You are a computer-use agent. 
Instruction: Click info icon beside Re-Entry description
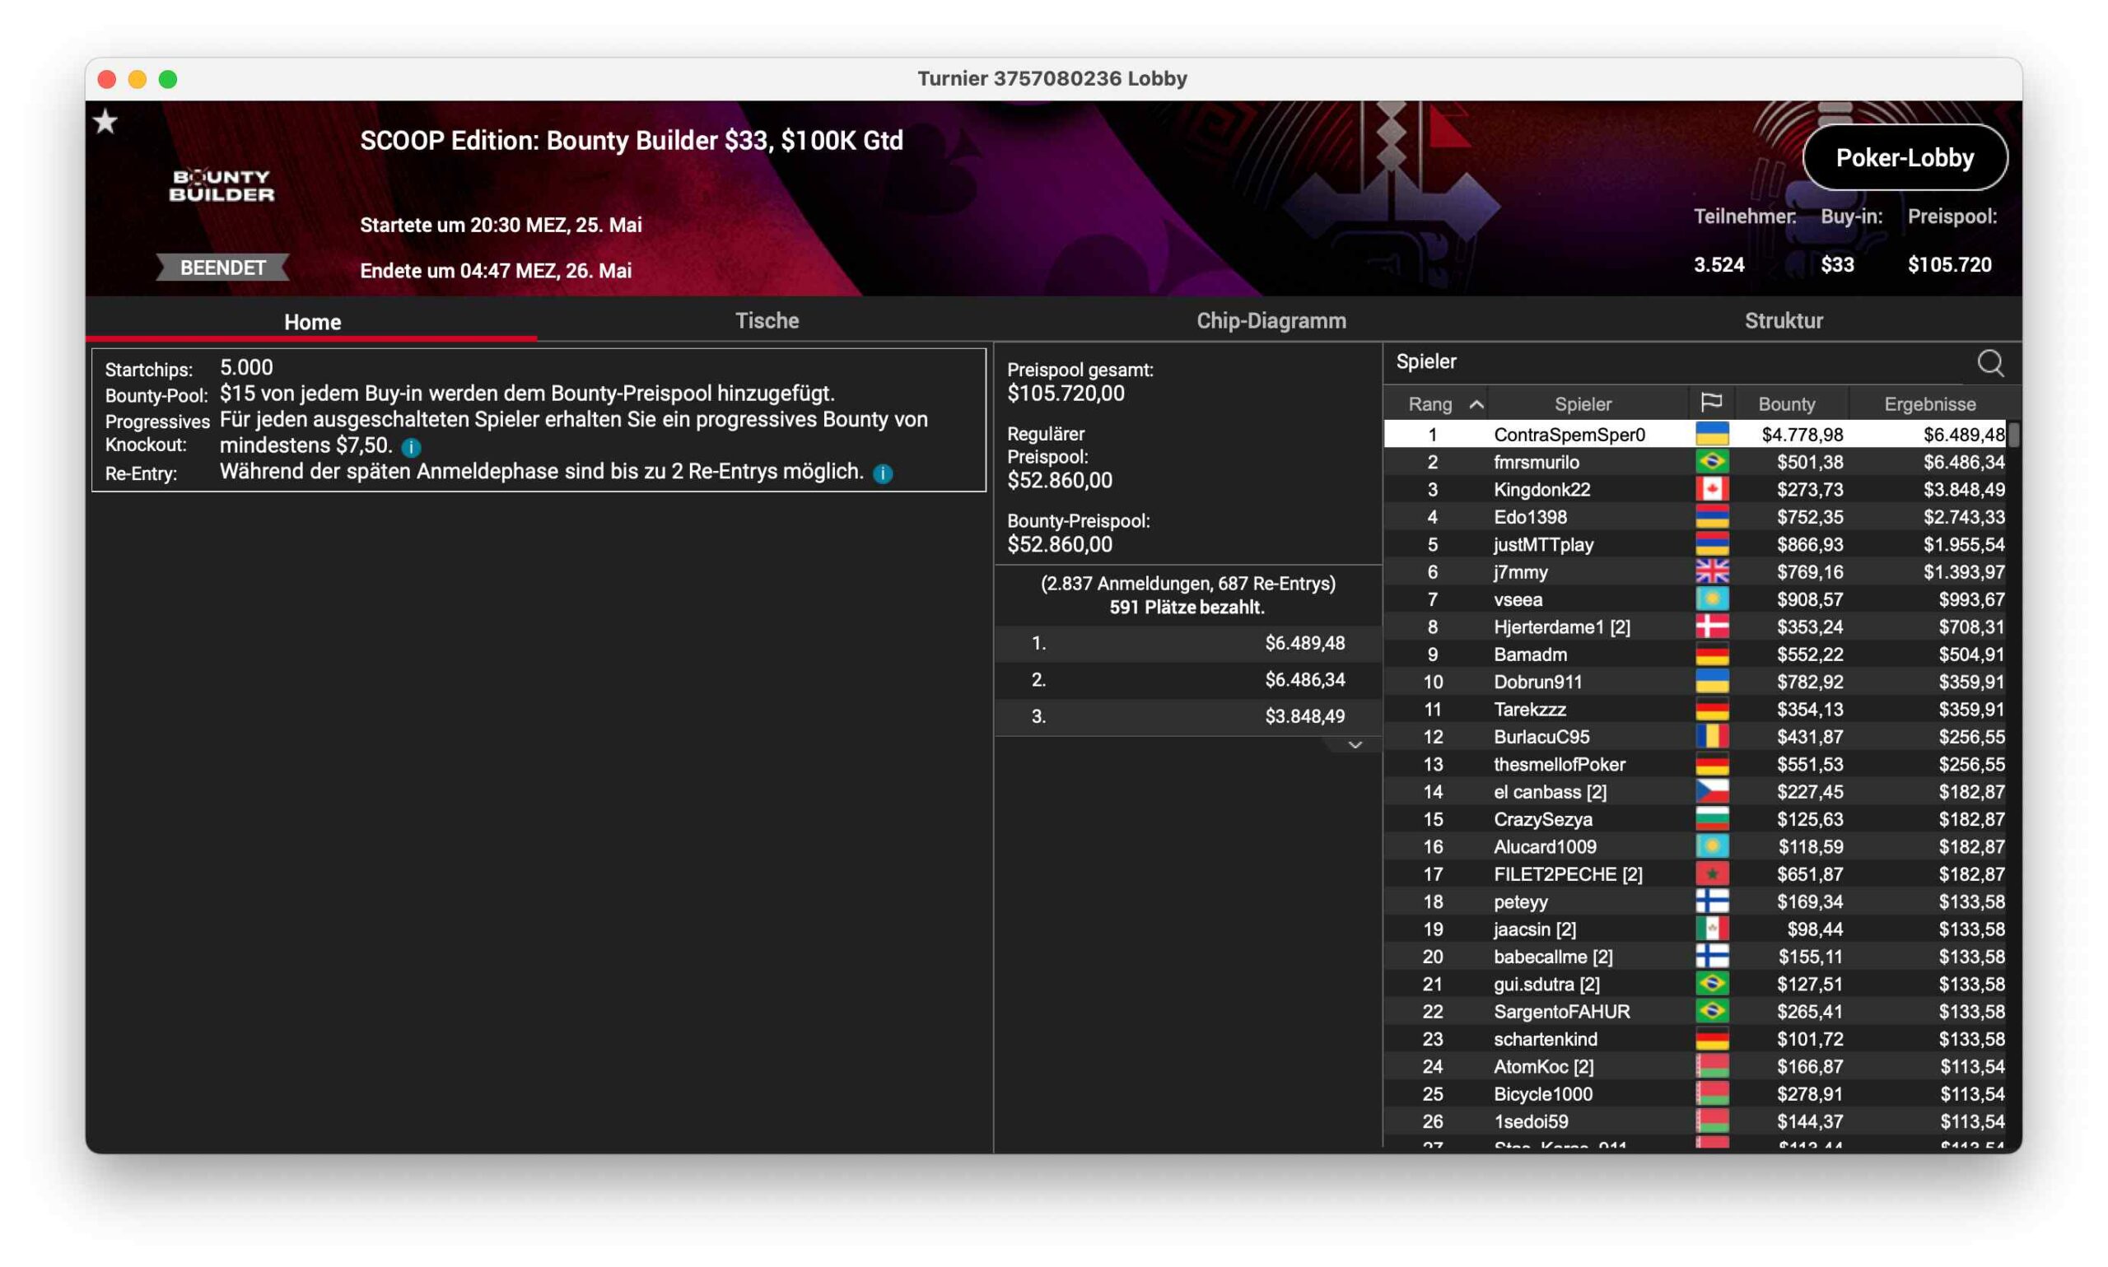(x=883, y=474)
